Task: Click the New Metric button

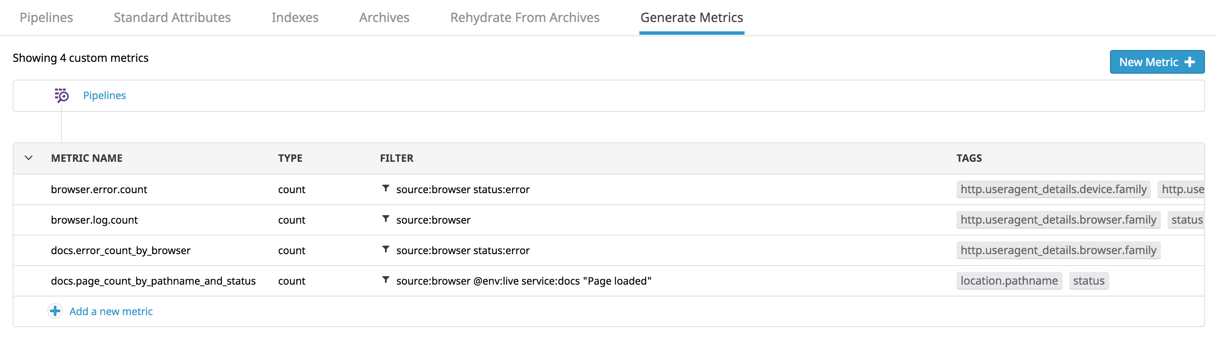Action: 1157,61
